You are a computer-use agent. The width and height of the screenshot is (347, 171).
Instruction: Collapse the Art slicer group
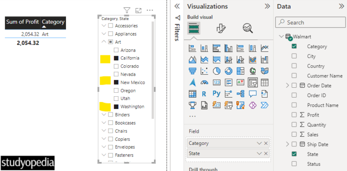click(x=104, y=42)
